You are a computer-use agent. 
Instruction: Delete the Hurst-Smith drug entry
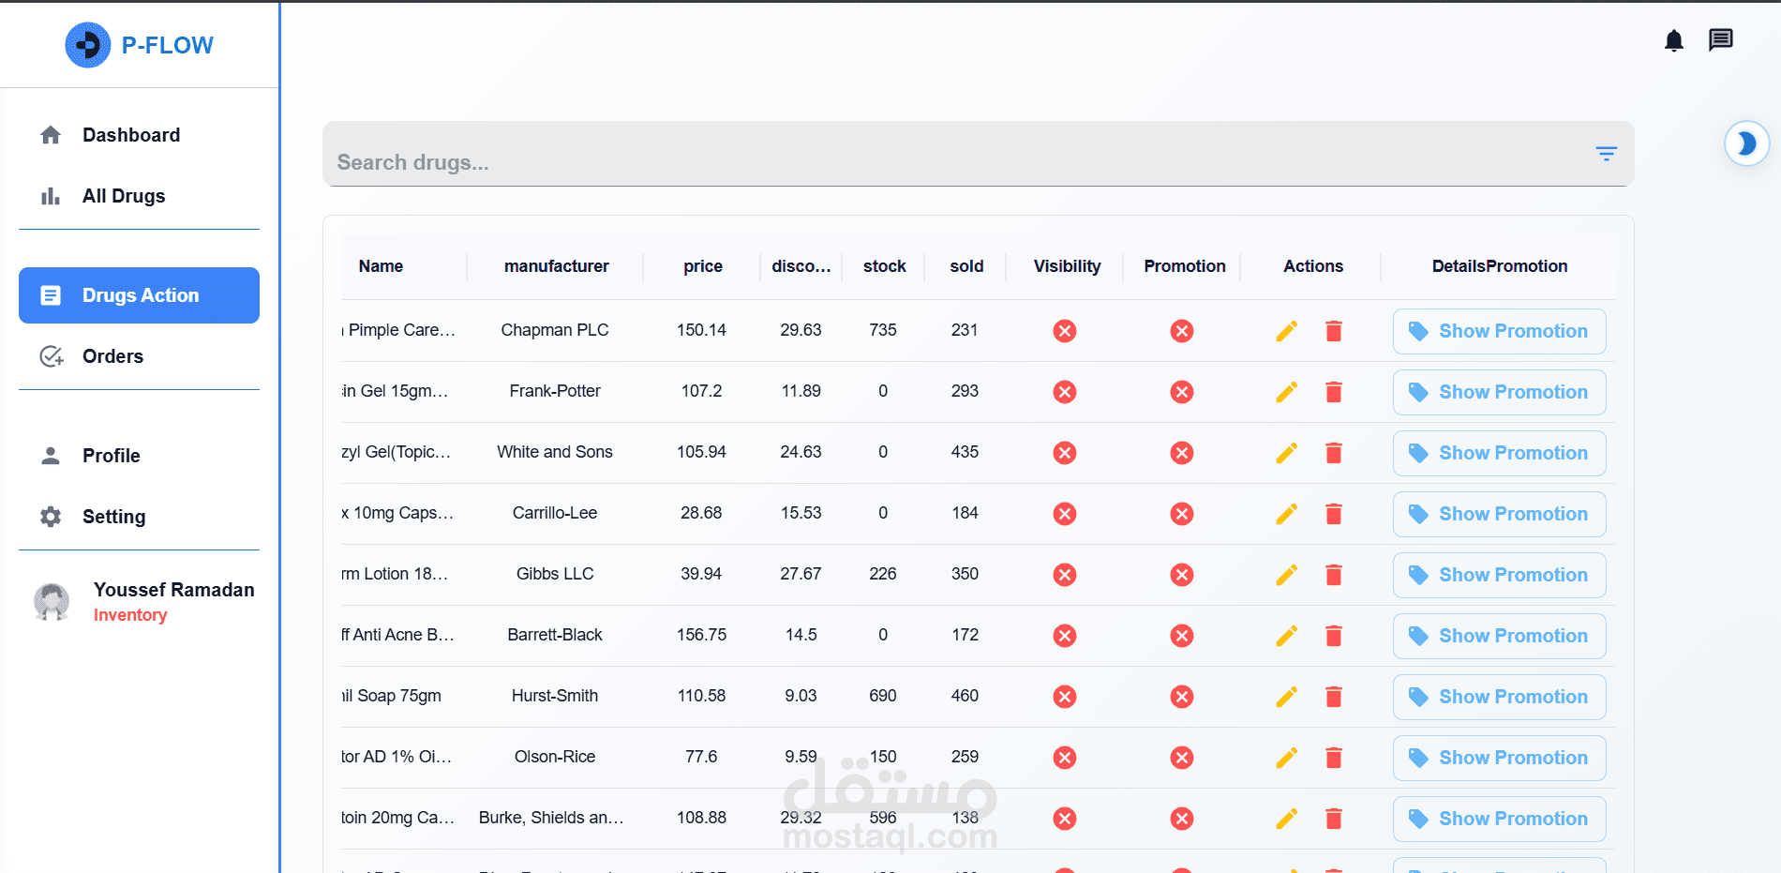pyautogui.click(x=1334, y=697)
